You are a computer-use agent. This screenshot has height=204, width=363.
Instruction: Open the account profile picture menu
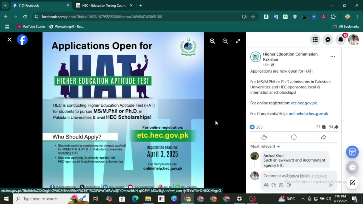coord(353,40)
